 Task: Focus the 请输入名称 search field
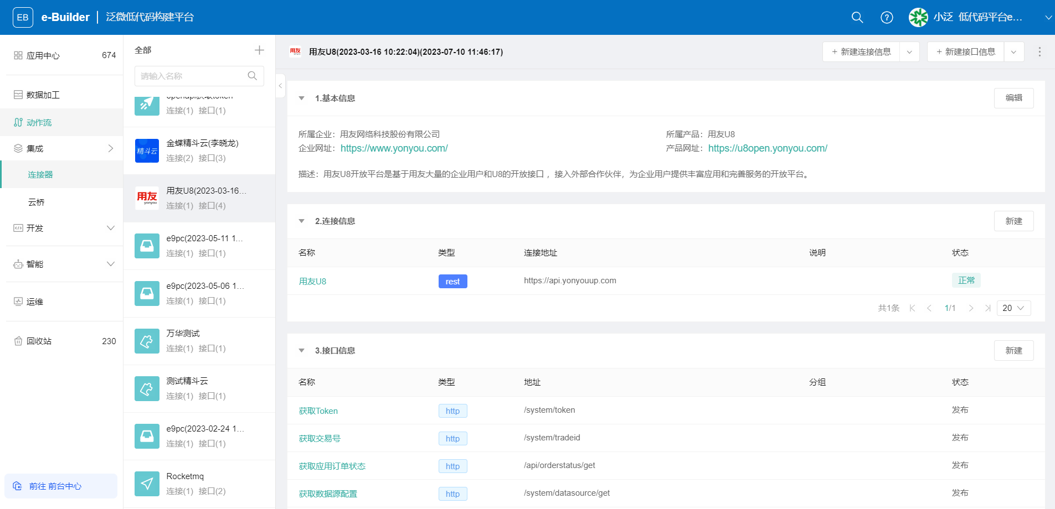199,76
